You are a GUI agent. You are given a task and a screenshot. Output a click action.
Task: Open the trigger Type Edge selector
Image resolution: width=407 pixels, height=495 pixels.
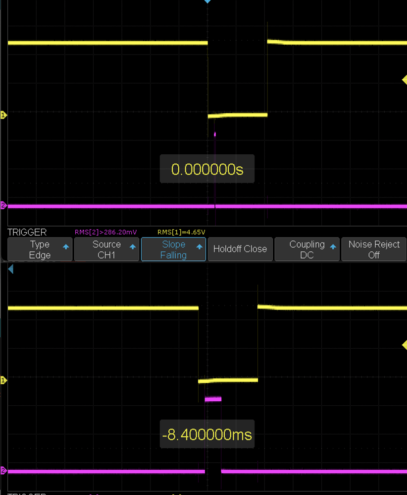(40, 248)
